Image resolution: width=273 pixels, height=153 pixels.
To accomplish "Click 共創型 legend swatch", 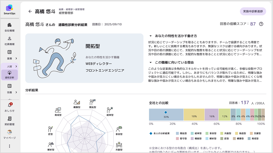I will [x=222, y=133].
